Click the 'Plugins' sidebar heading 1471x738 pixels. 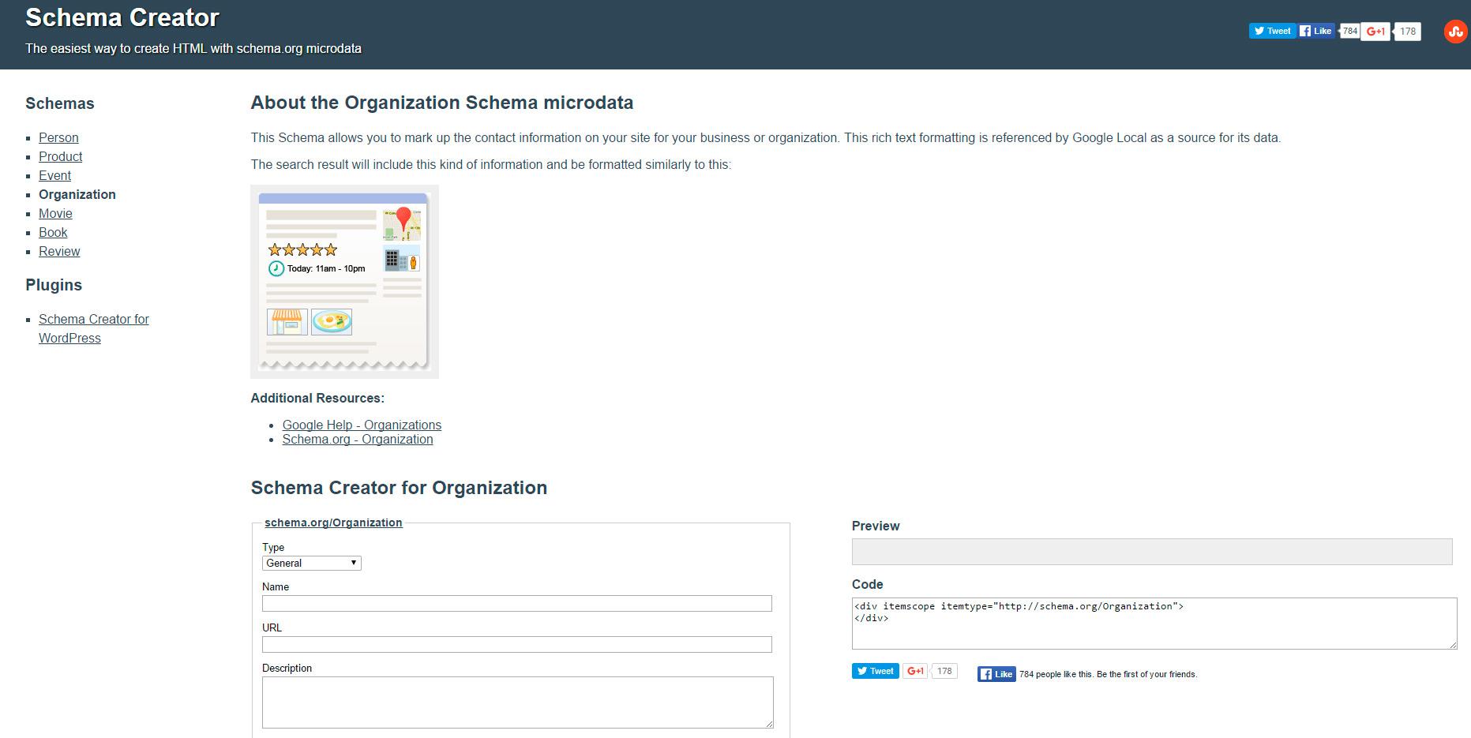coord(54,285)
